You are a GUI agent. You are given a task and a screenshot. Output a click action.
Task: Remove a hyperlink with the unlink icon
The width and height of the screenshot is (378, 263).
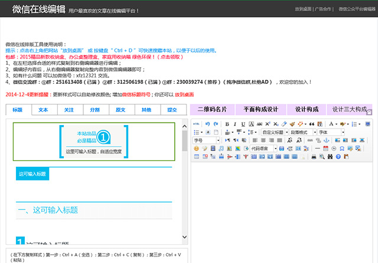click(318, 140)
